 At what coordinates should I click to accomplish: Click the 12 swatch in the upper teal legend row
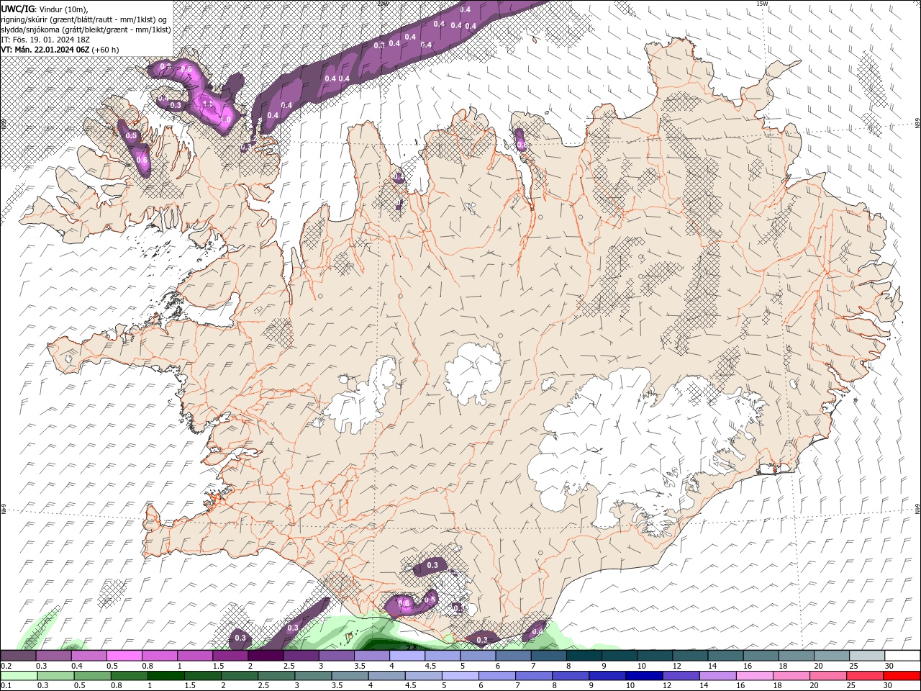(x=691, y=656)
